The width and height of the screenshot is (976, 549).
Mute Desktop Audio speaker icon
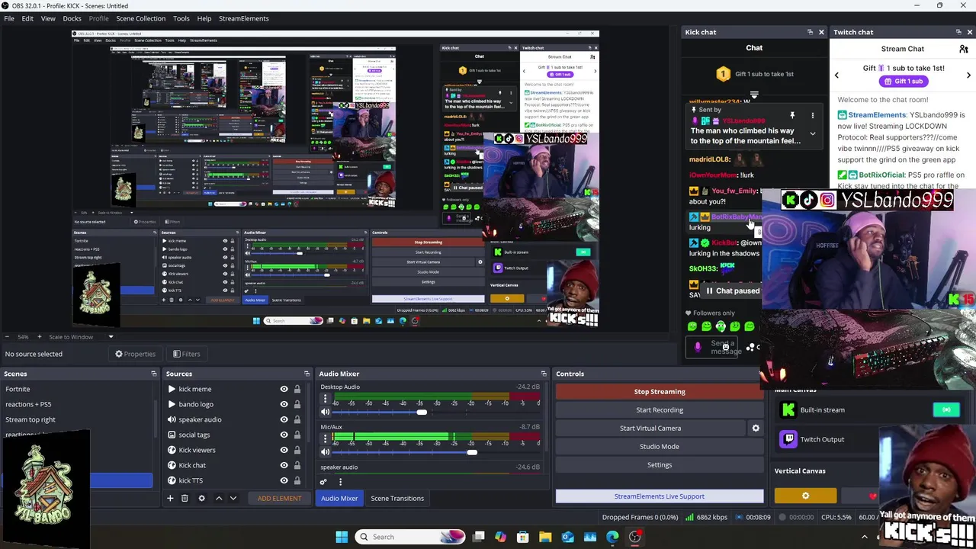point(326,412)
